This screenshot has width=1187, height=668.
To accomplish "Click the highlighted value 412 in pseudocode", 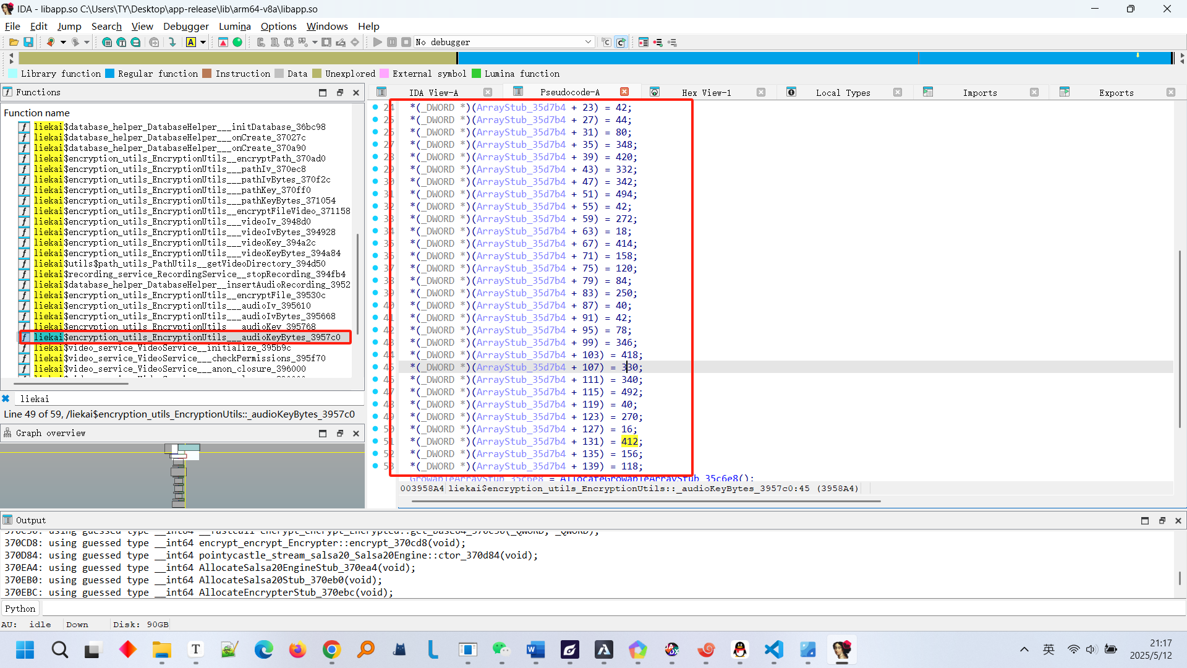I will tap(629, 442).
